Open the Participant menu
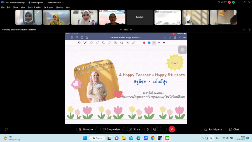The image size is (252, 142). pyautogui.click(x=48, y=7)
